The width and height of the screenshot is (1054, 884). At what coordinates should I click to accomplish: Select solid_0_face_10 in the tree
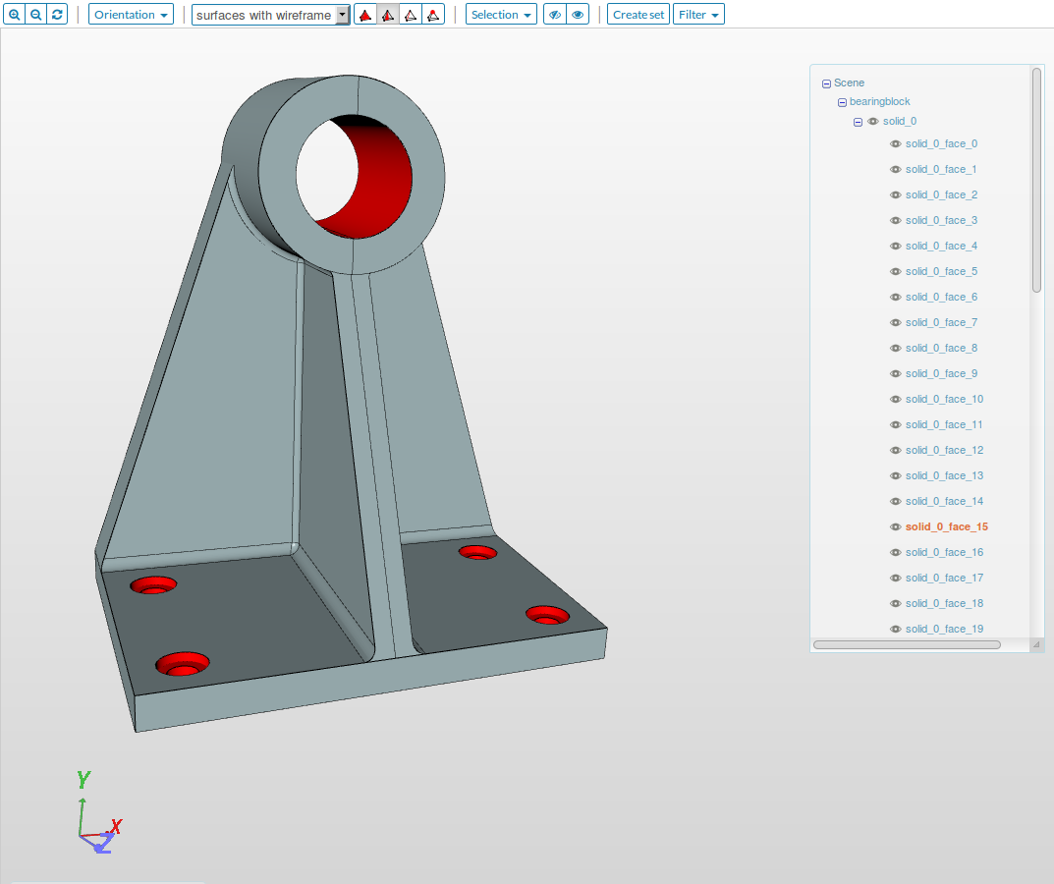[944, 400]
